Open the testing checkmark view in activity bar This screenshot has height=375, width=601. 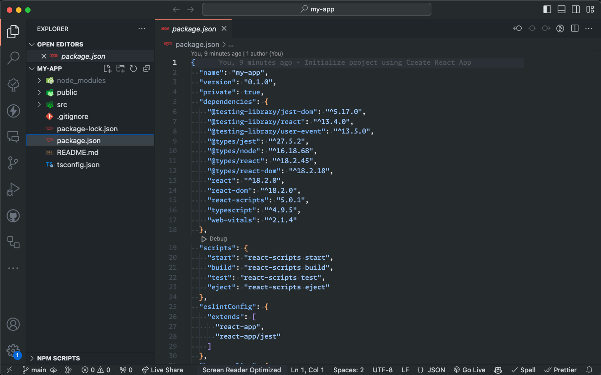pos(13,84)
